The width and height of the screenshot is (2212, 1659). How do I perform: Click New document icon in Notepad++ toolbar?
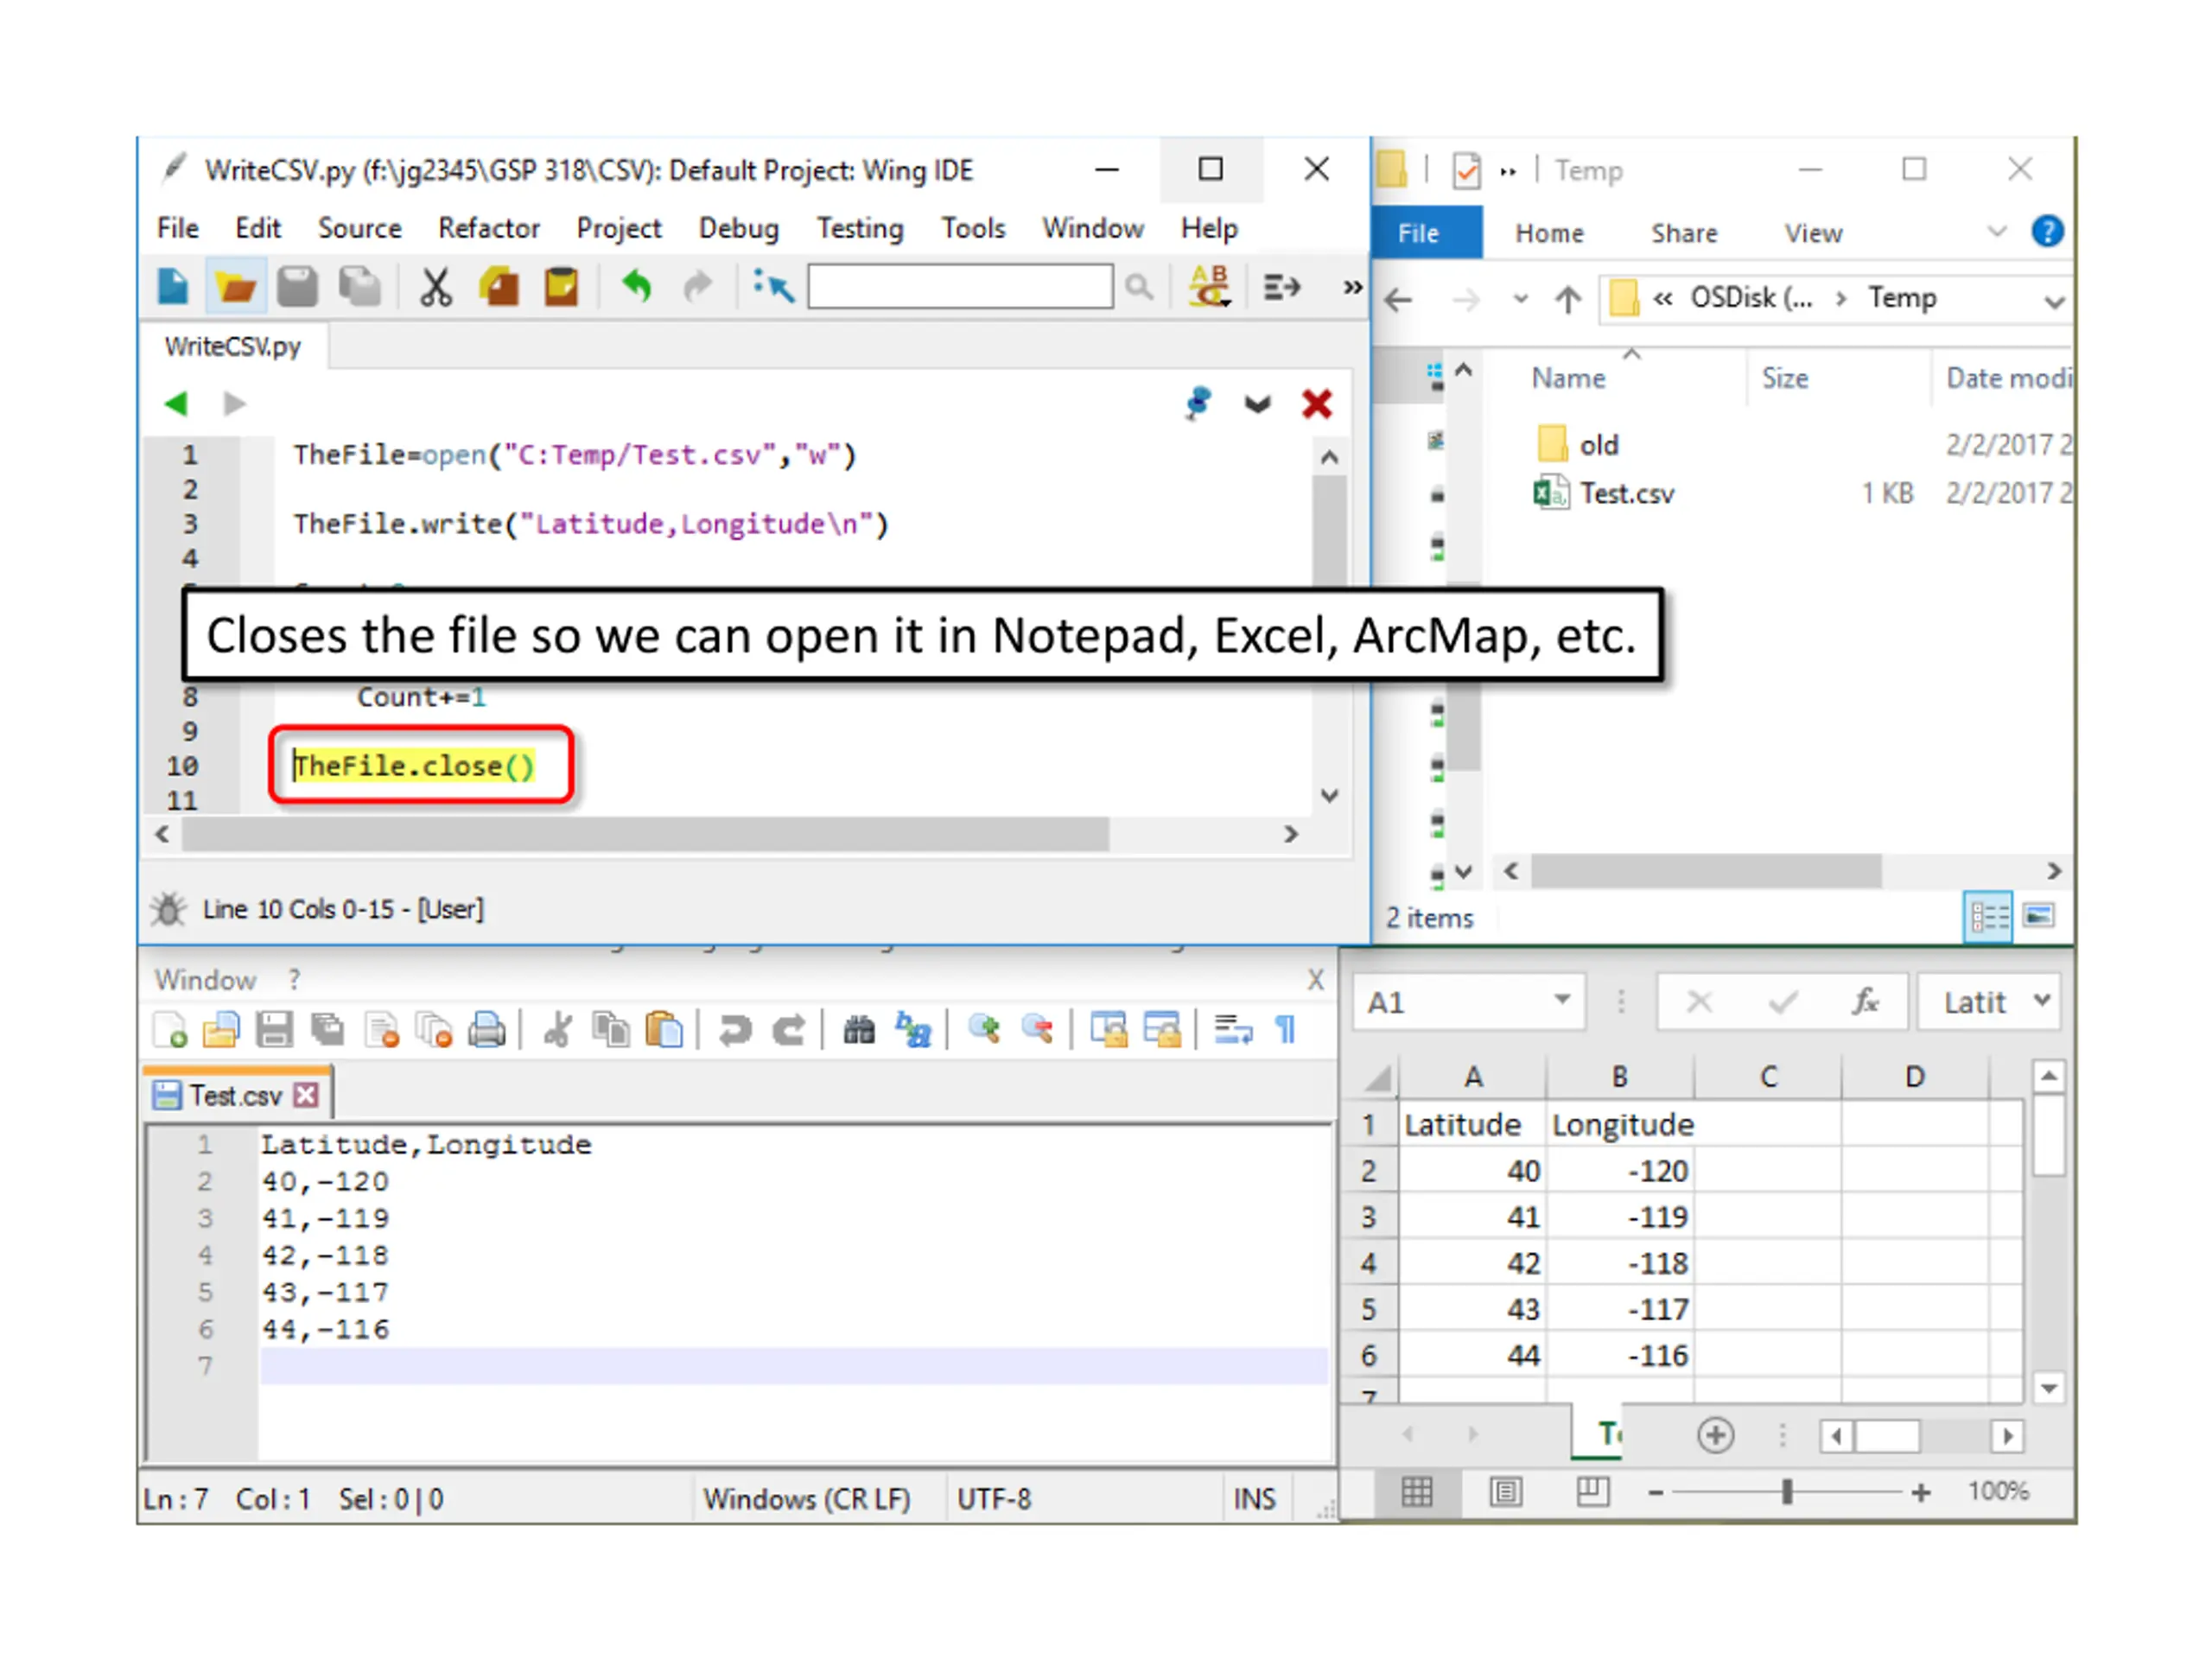170,1029
